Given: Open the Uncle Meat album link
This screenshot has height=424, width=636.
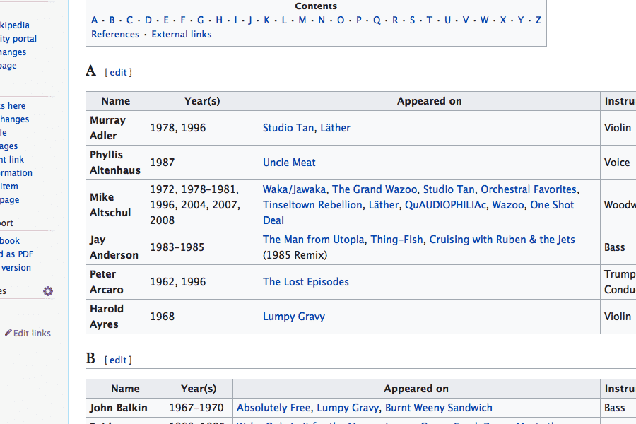Looking at the screenshot, I should tap(289, 163).
